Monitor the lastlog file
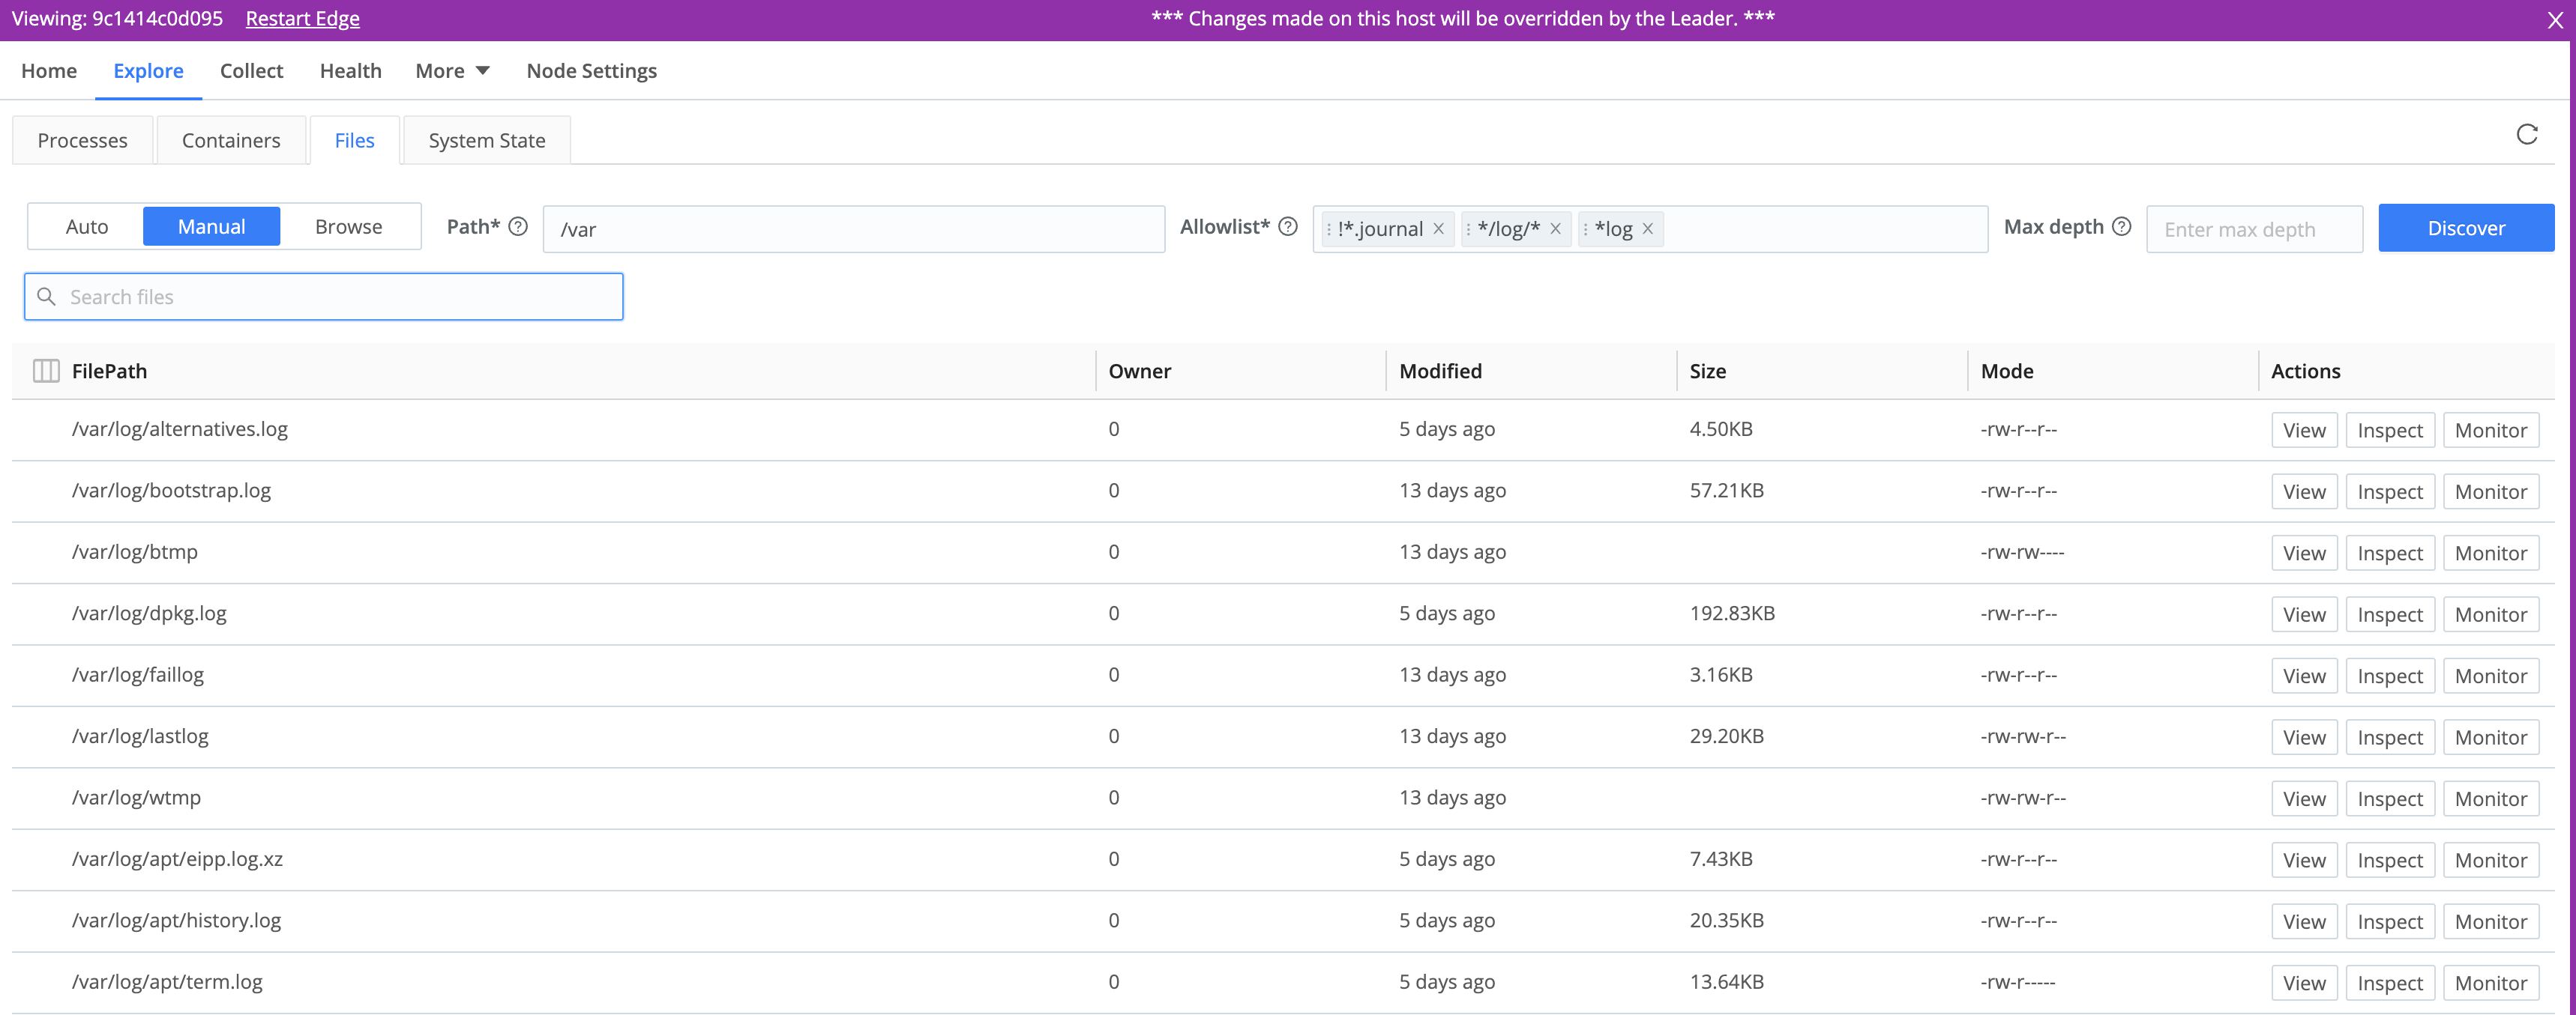 2490,737
